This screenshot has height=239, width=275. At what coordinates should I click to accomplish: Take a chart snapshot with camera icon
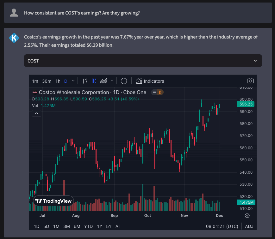click(x=250, y=81)
